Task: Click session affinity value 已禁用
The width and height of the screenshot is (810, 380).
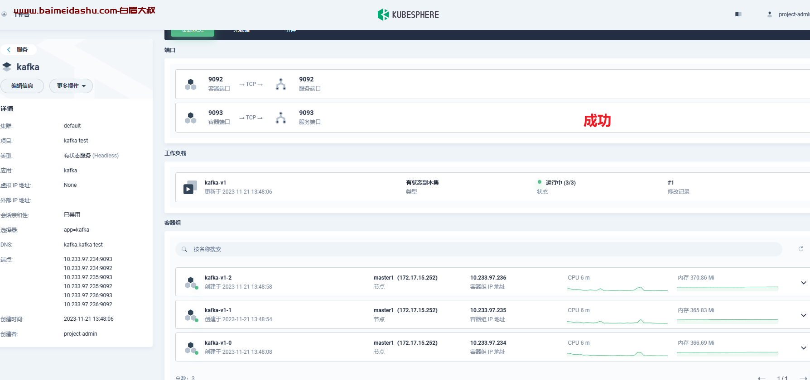Action: pyautogui.click(x=72, y=215)
